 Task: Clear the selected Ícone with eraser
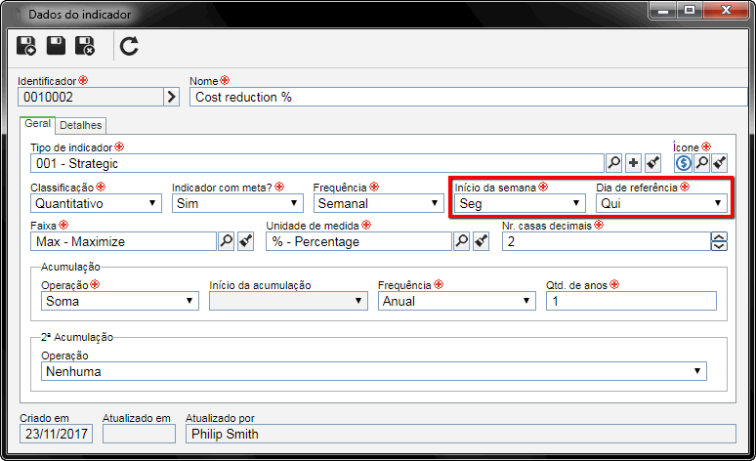(x=719, y=163)
